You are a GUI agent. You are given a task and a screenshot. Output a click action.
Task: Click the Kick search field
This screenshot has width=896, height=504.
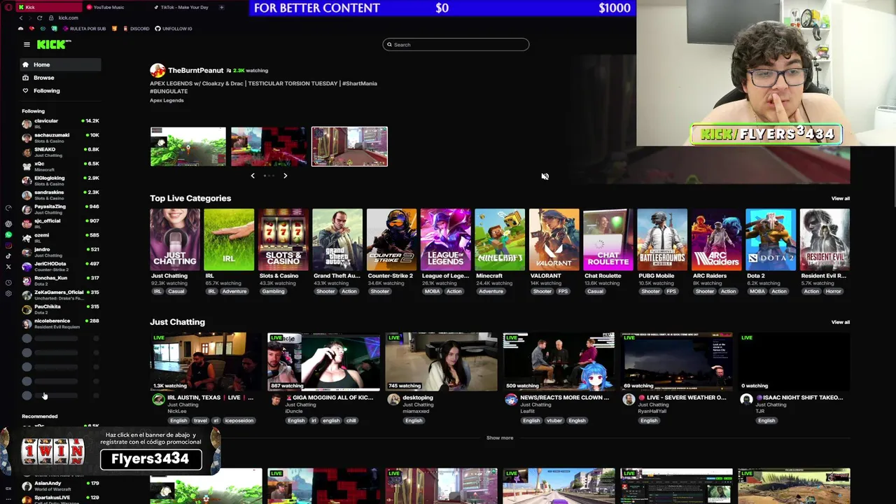point(456,45)
